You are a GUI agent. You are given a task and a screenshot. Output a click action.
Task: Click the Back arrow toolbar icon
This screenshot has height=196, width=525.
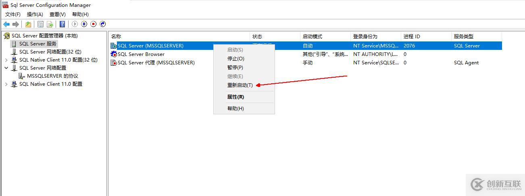tap(6, 24)
